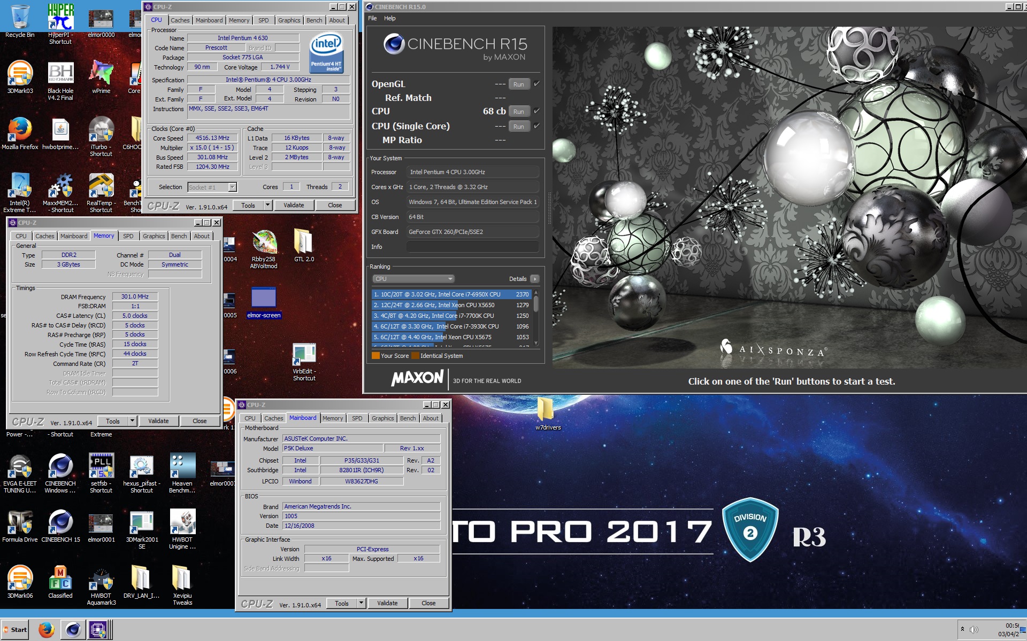Viewport: 1027px width, 641px height.
Task: Launch hexus_pifast shortcut icon
Action: 142,473
